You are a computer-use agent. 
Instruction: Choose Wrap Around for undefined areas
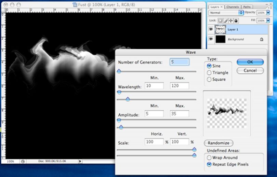point(209,158)
